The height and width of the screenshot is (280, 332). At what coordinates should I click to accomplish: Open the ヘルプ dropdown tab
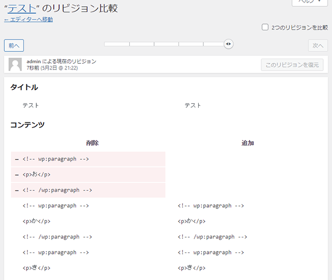[x=310, y=2]
